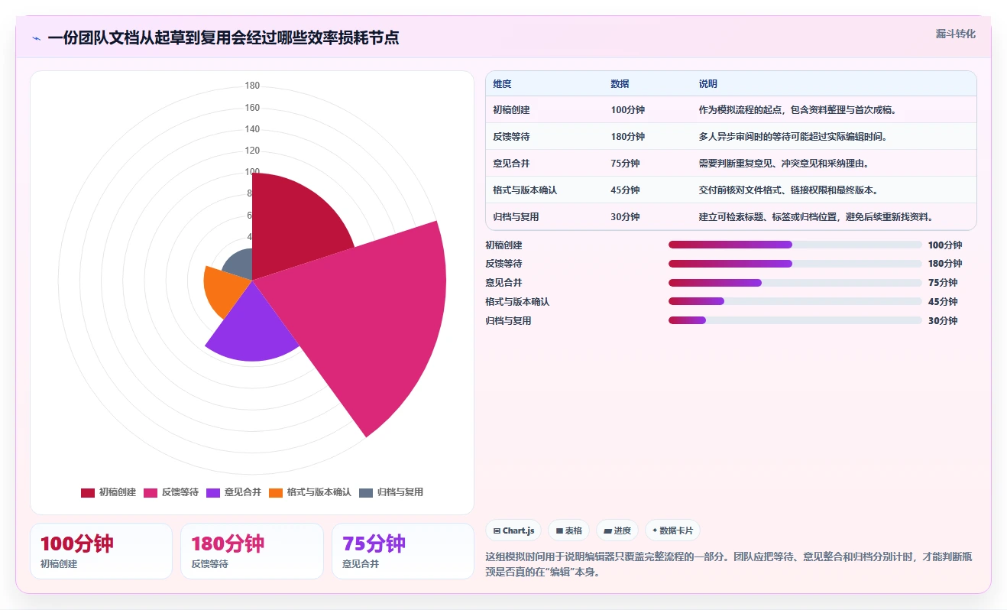
Task: Click the footer note starting 这组模拟时间
Action: click(x=729, y=564)
